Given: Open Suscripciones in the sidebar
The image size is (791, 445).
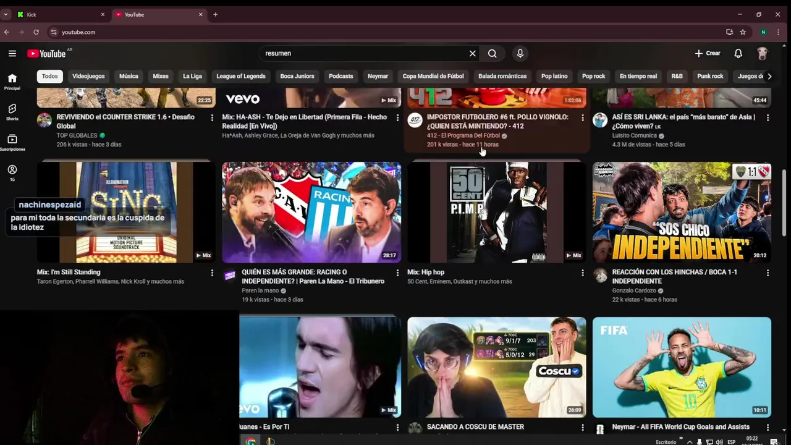Looking at the screenshot, I should [x=12, y=143].
